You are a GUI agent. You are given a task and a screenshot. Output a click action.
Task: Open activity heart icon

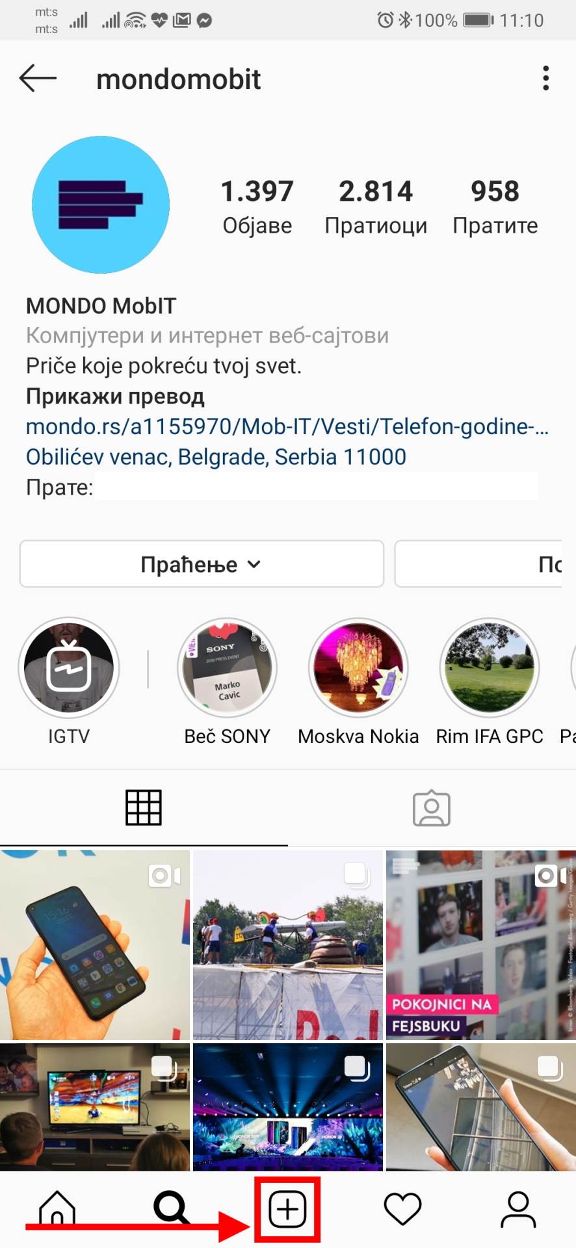(x=403, y=1210)
